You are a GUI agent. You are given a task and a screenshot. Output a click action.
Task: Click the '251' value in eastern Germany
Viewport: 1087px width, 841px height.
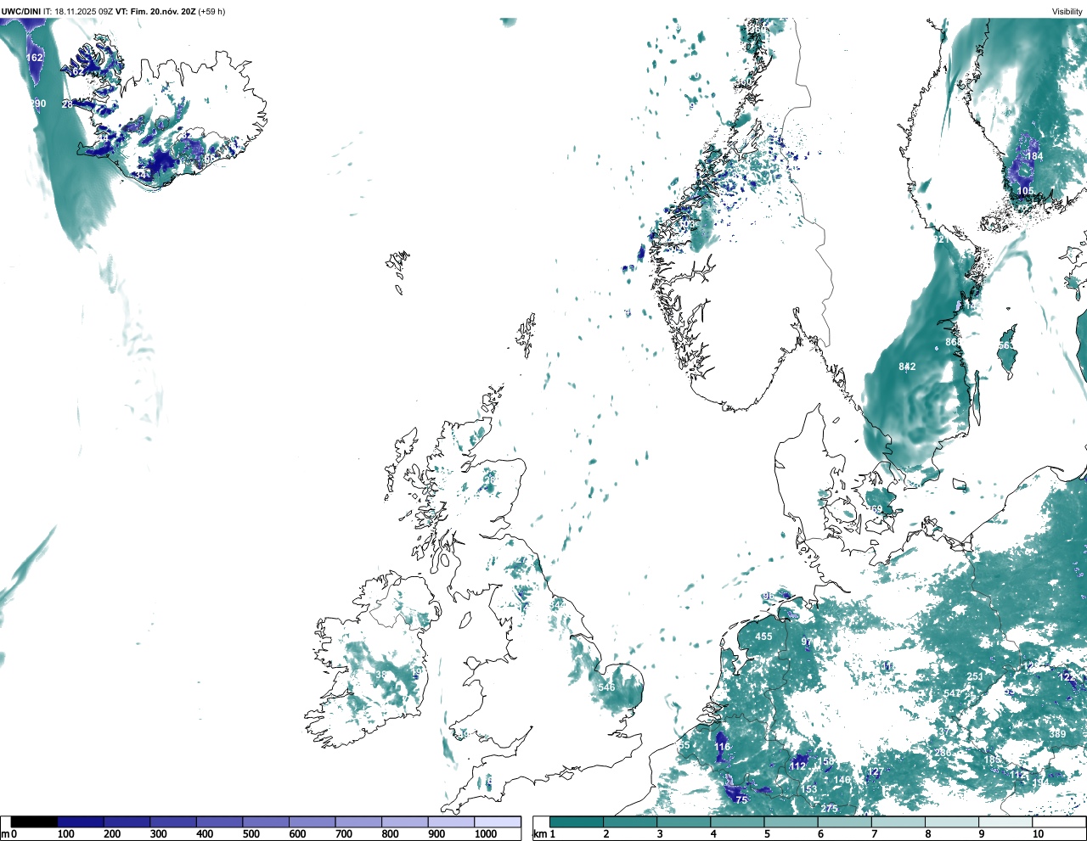tap(975, 676)
